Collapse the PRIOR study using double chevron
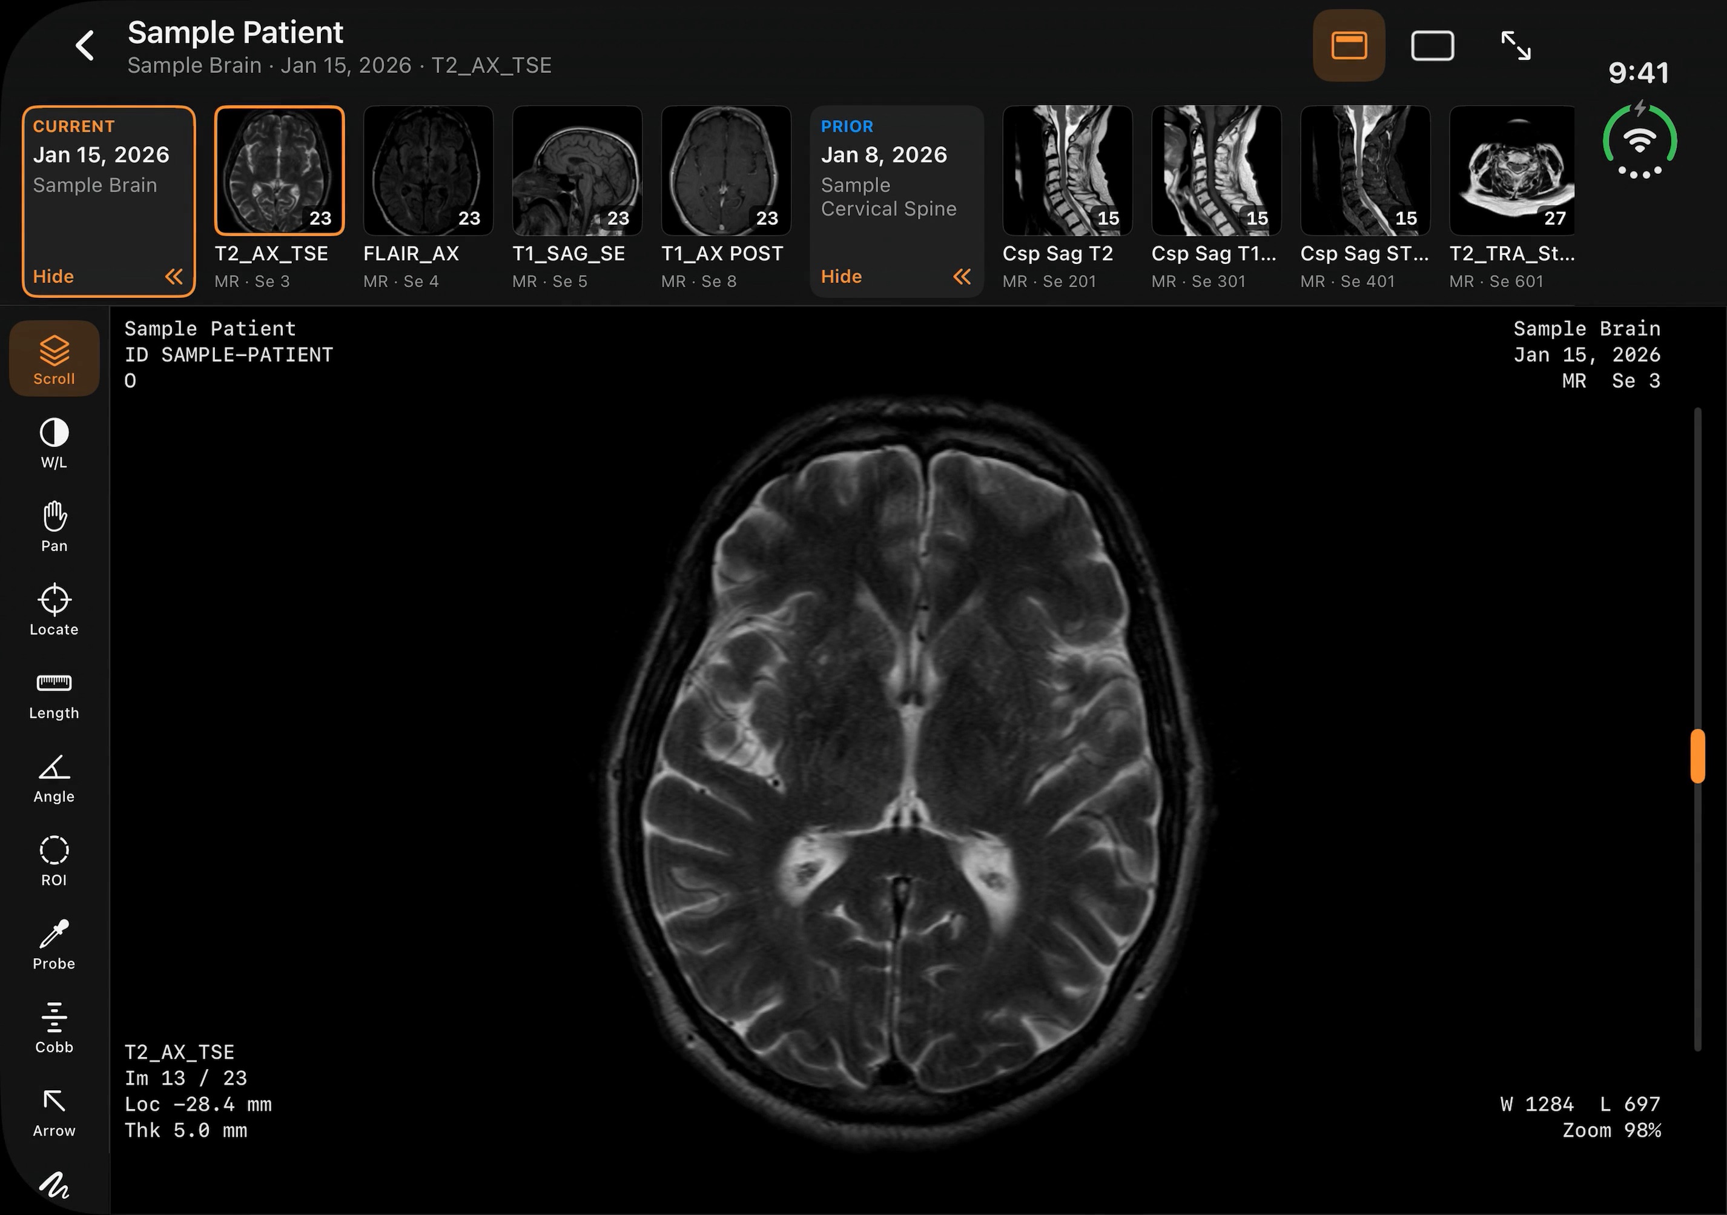 pos(962,276)
